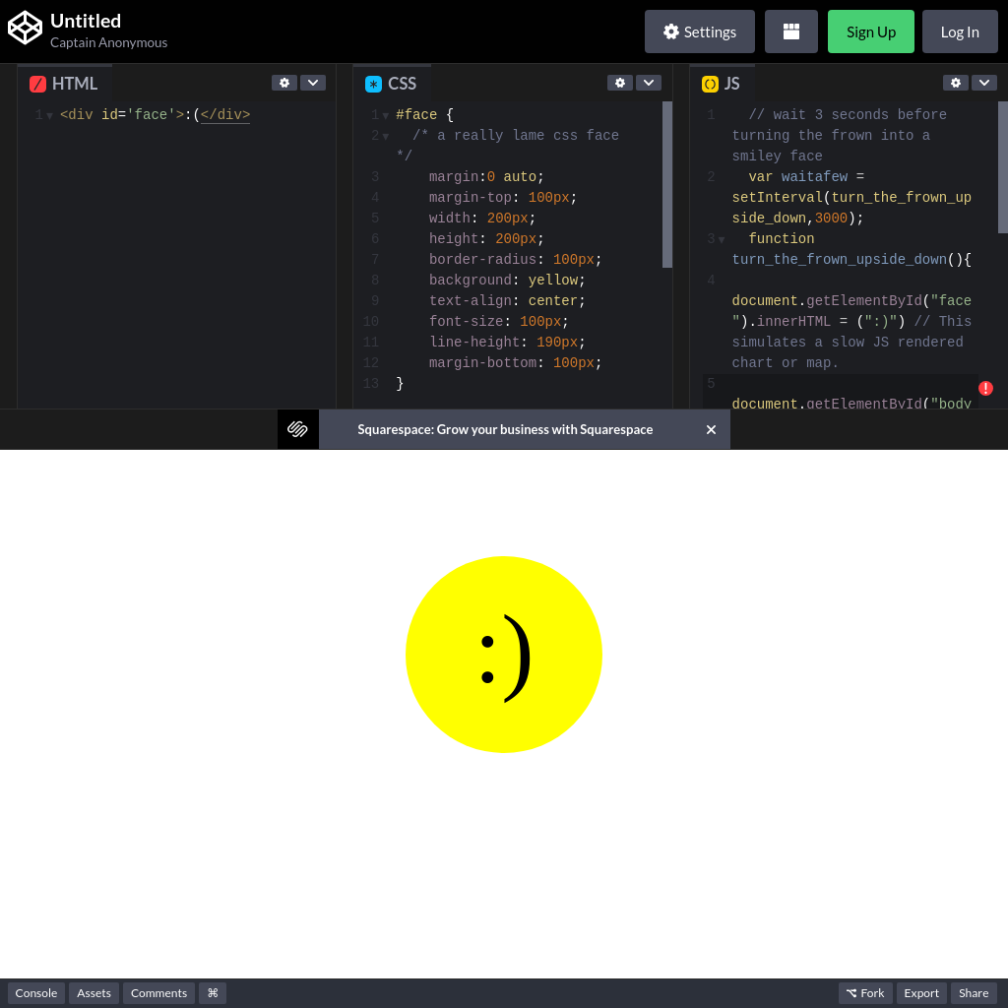
Task: Open keyboard shortcuts command button
Action: pyautogui.click(x=213, y=993)
